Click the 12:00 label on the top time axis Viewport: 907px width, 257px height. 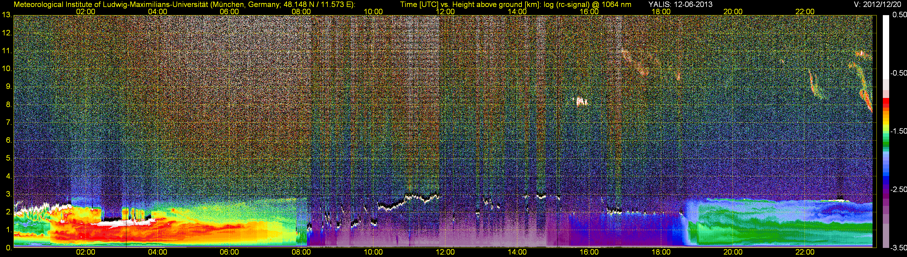coord(445,11)
